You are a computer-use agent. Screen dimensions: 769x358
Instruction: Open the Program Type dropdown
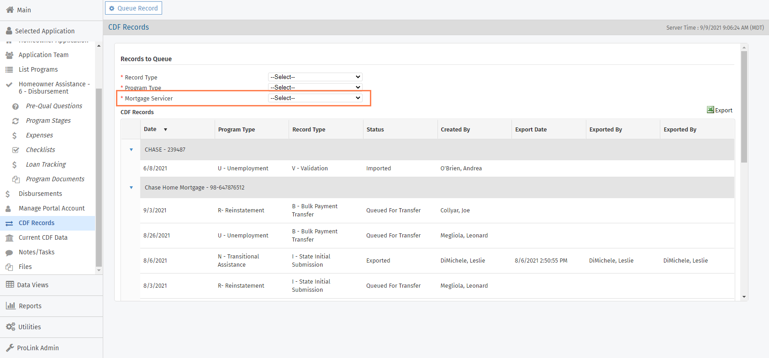(315, 87)
